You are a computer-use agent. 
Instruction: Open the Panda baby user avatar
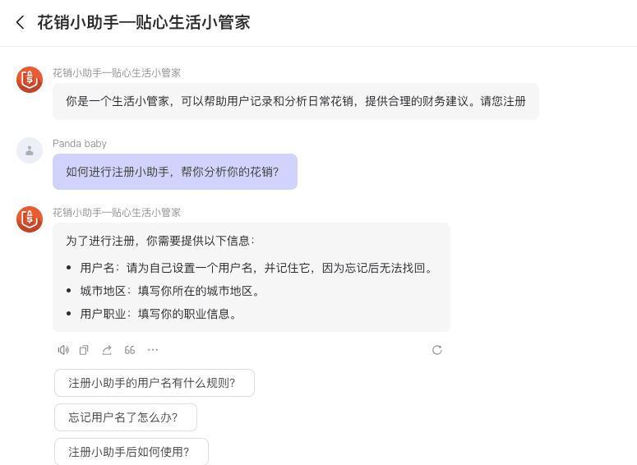pyautogui.click(x=30, y=150)
